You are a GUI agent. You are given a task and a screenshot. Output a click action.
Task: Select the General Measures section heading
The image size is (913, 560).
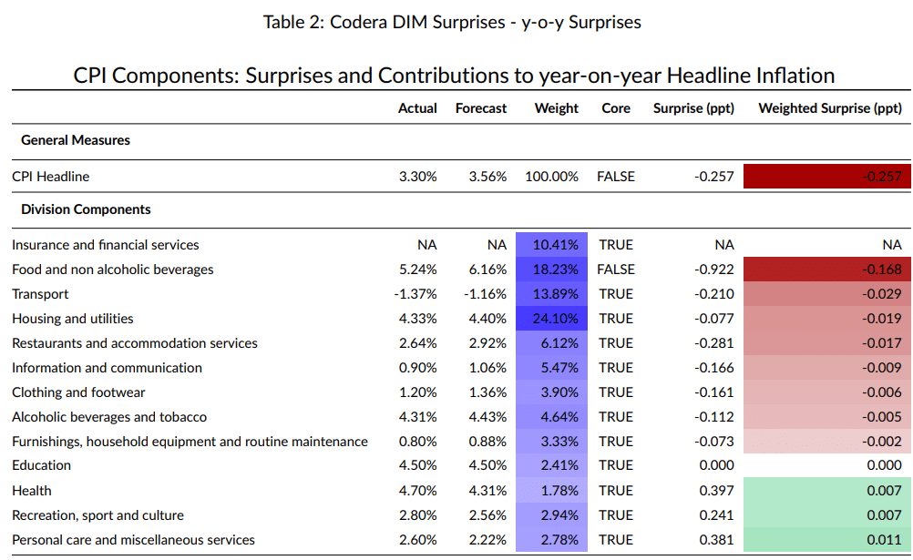[x=76, y=140]
